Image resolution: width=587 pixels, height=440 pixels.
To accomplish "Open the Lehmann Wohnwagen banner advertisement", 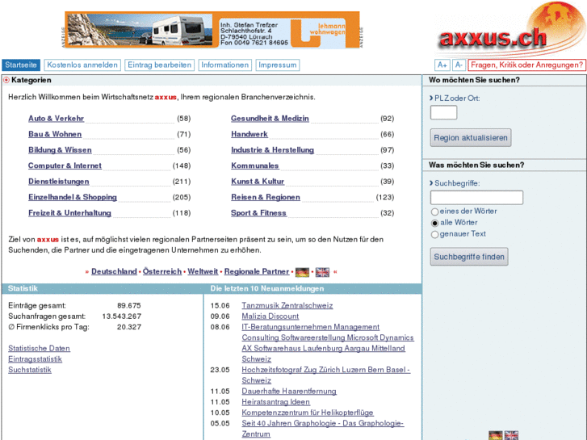I will point(212,30).
